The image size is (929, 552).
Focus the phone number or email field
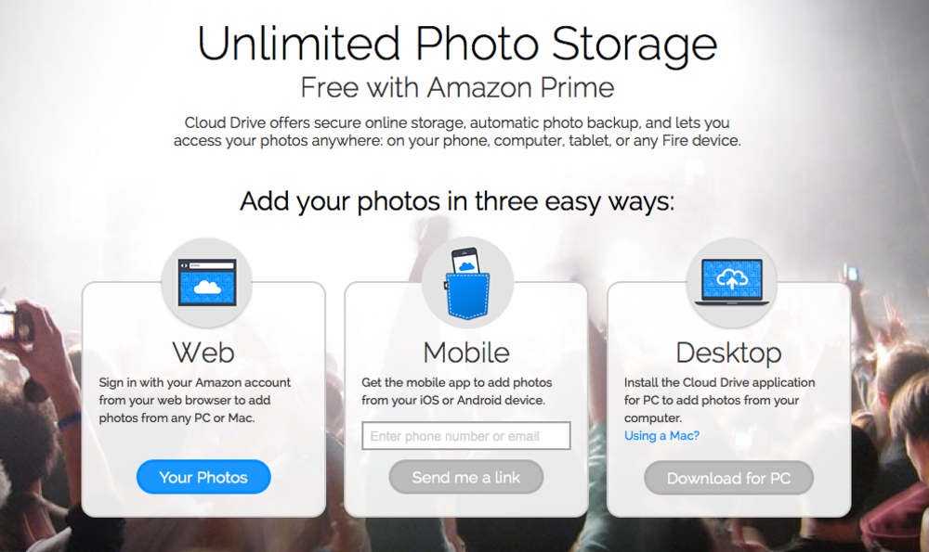(x=466, y=436)
